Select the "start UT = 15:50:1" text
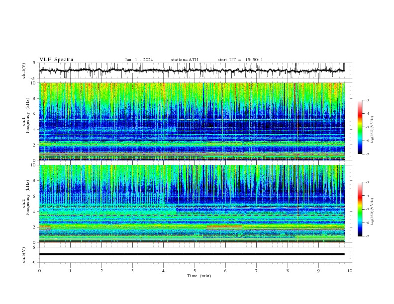This screenshot has width=394, height=304. [x=240, y=60]
